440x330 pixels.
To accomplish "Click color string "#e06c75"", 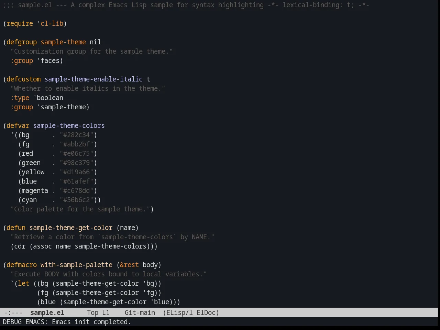I will (x=77, y=153).
